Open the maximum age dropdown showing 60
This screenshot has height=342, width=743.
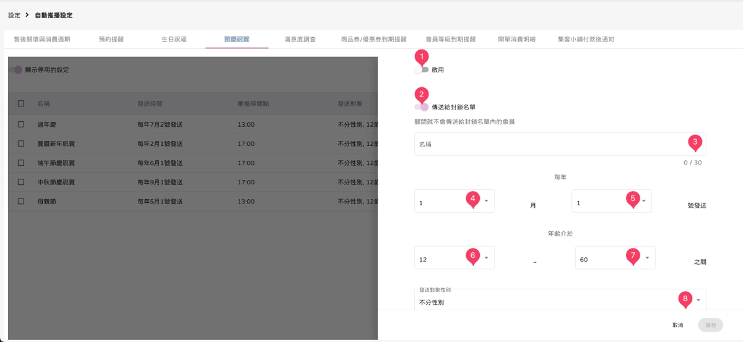coord(615,258)
